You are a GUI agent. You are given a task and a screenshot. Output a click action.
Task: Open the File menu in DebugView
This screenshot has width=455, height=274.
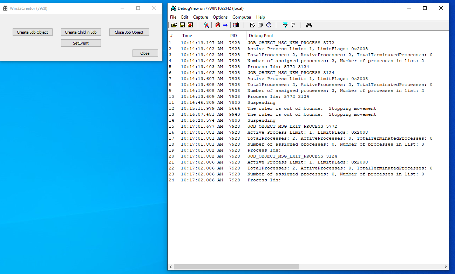pyautogui.click(x=173, y=17)
